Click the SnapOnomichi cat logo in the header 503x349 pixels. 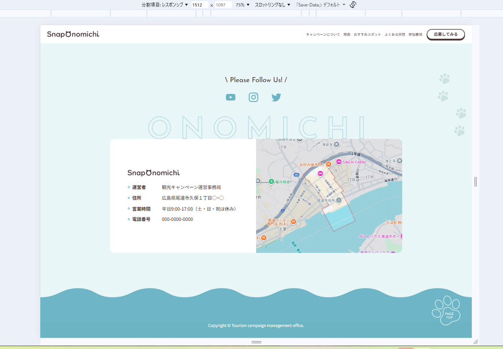pos(72,34)
